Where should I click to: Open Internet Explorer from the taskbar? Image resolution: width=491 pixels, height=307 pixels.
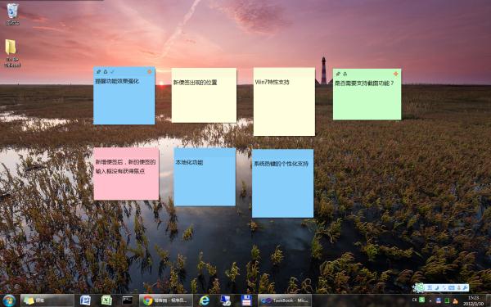204,300
